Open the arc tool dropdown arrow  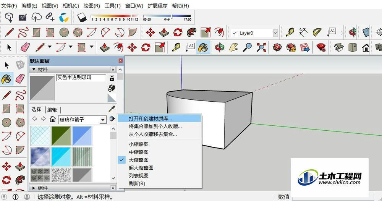coord(71,47)
